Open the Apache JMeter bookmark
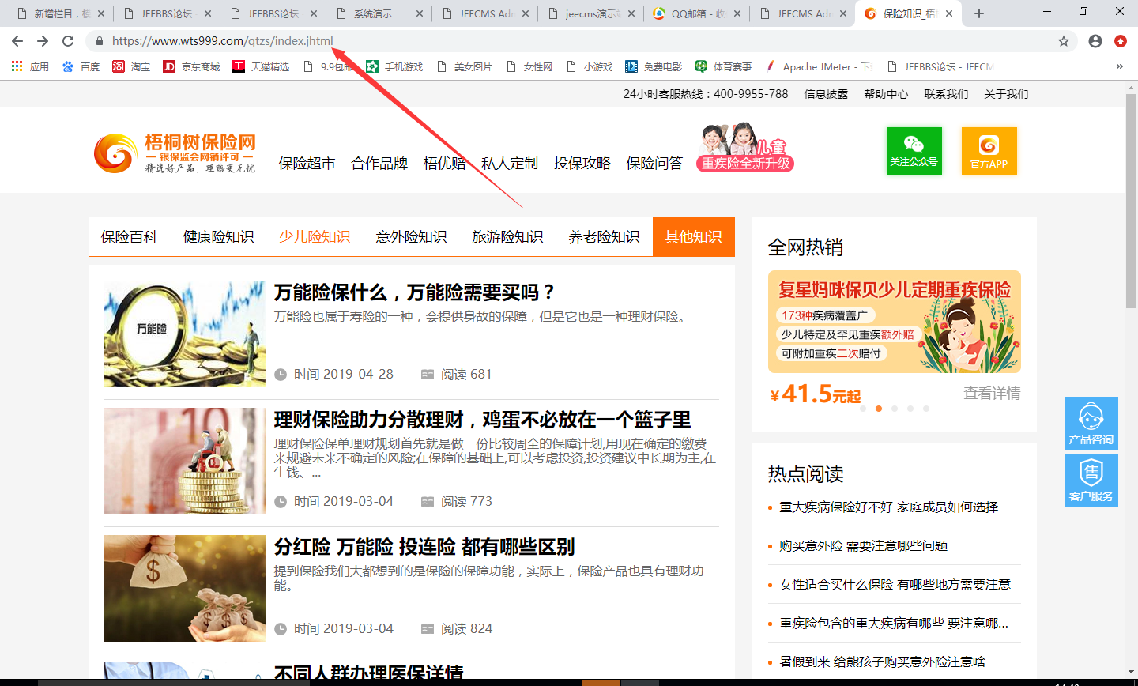The height and width of the screenshot is (686, 1138). pos(817,66)
